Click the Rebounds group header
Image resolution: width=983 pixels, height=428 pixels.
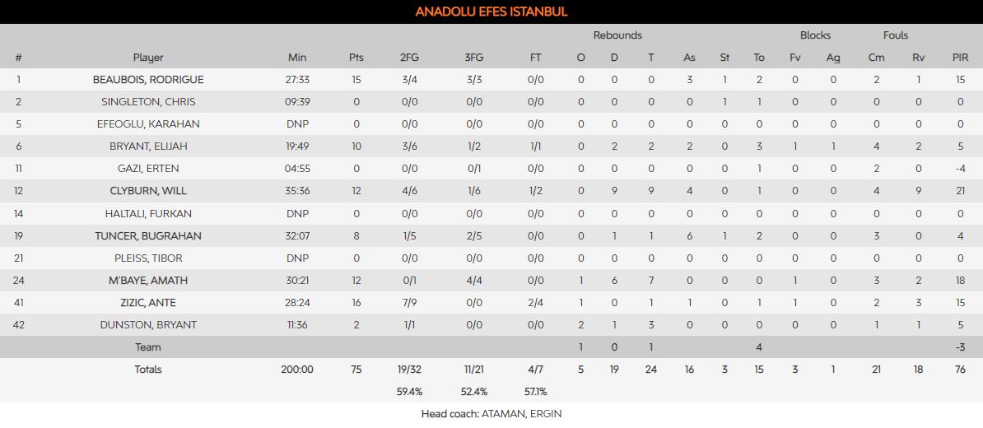coord(617,35)
